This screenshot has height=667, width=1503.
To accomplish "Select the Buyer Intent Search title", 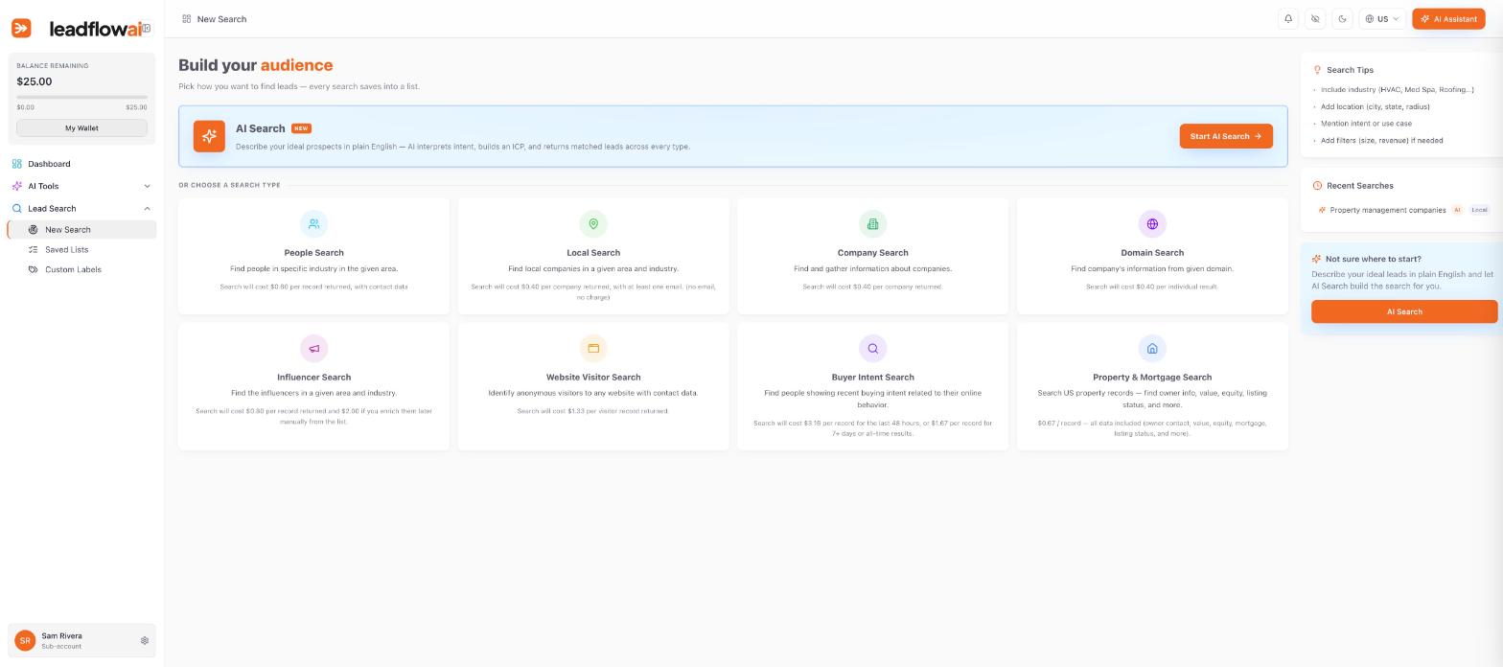I will (872, 378).
